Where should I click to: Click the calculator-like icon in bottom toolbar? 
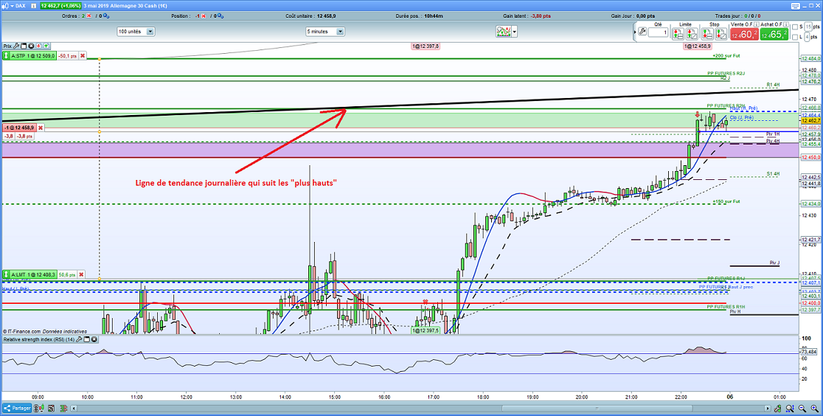(51, 408)
